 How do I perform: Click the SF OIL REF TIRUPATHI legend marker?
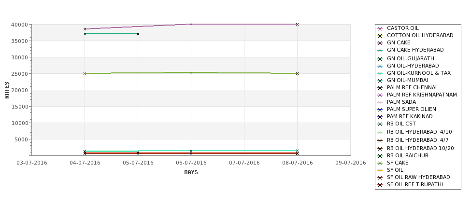[380, 185]
